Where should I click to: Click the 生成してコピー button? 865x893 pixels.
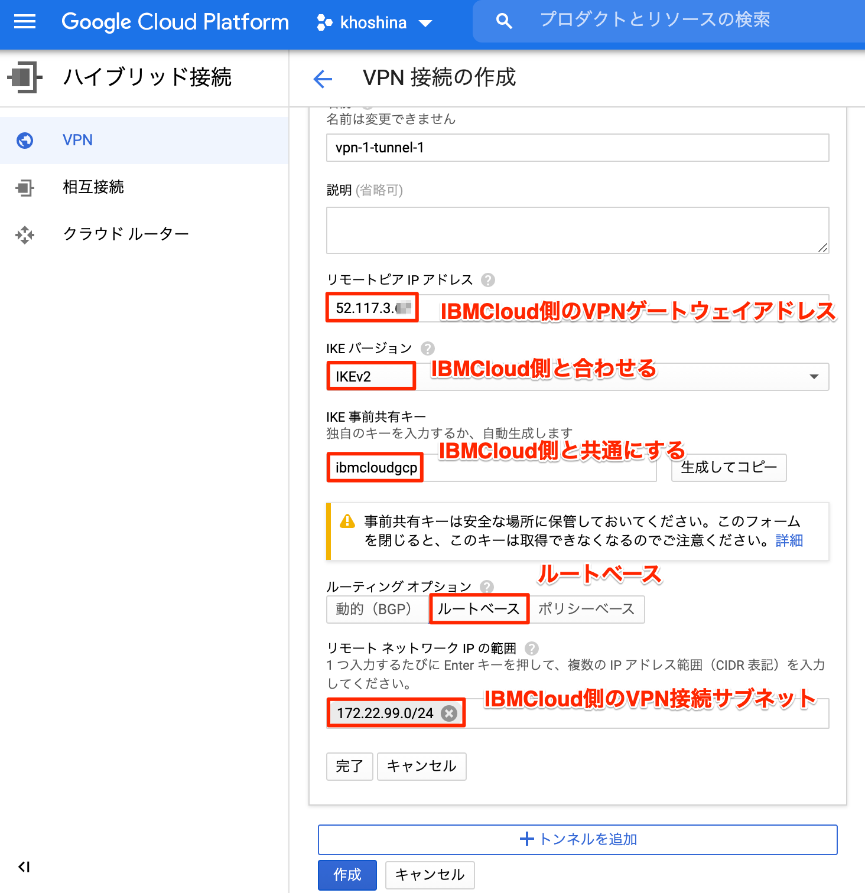[728, 468]
